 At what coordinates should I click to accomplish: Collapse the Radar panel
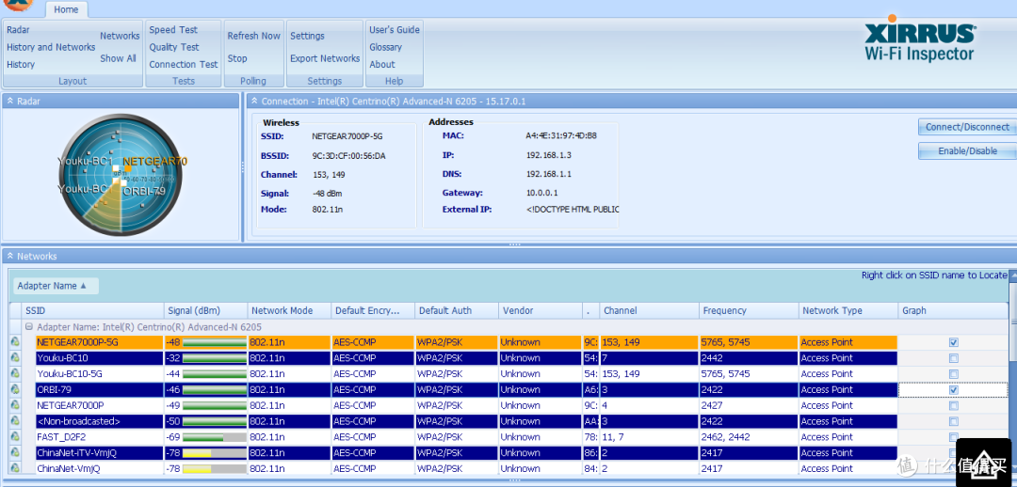tap(10, 101)
